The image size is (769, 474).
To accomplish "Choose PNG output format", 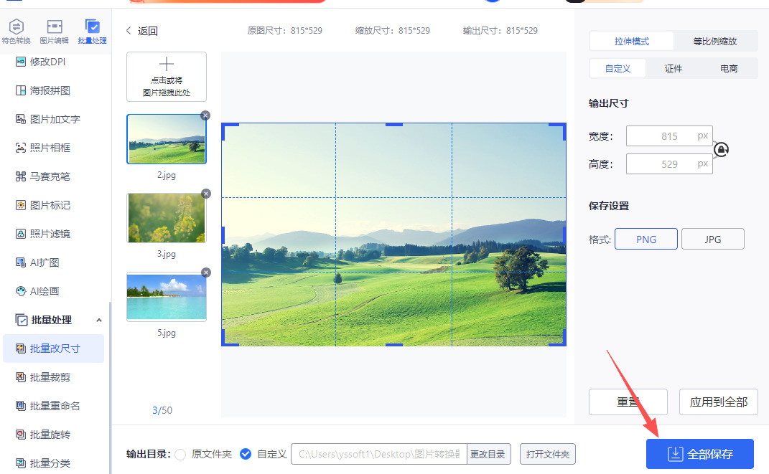I will point(646,239).
